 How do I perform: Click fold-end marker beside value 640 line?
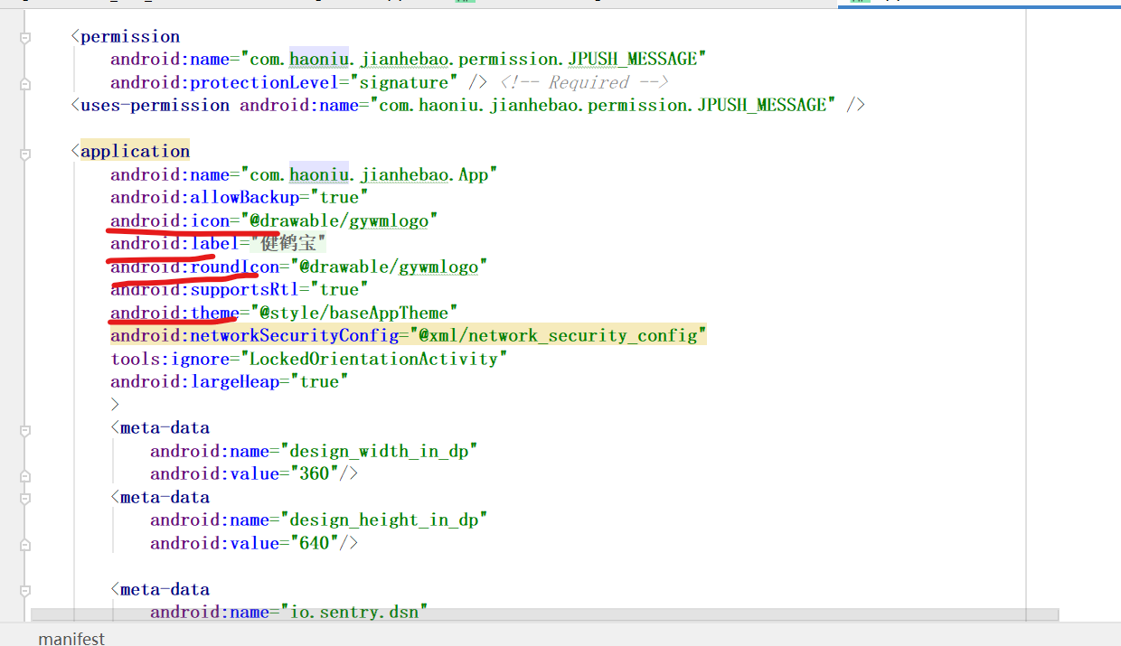[25, 544]
